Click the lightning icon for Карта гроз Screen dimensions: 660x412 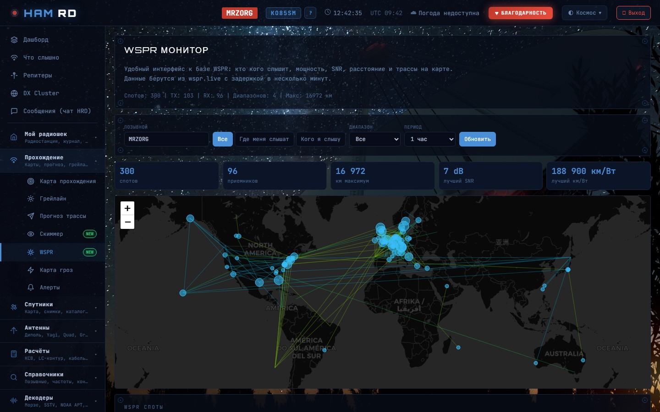coord(31,270)
